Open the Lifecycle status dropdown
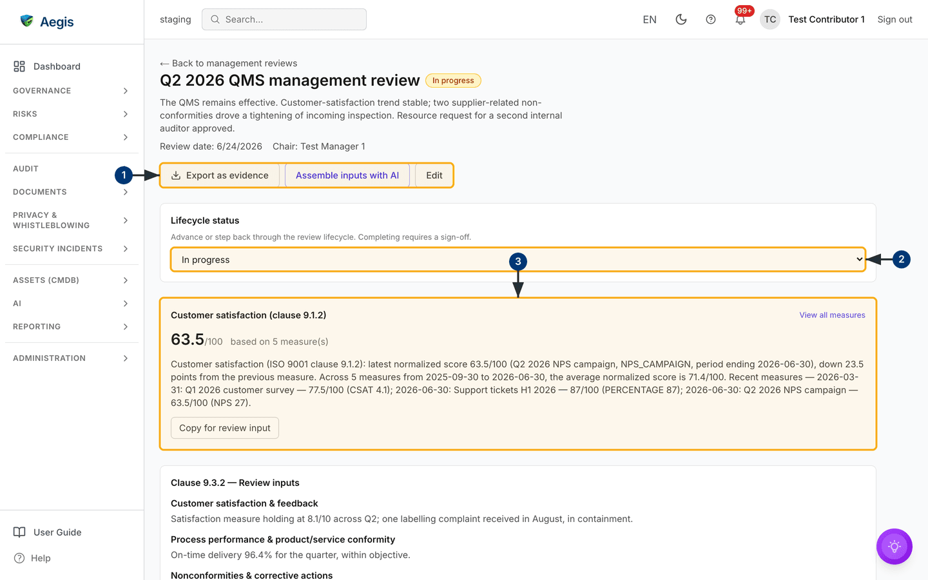The height and width of the screenshot is (580, 928). (x=518, y=260)
